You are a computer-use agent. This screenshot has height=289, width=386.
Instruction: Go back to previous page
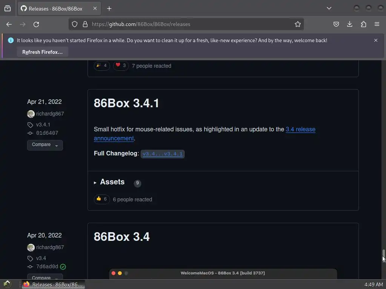point(9,24)
